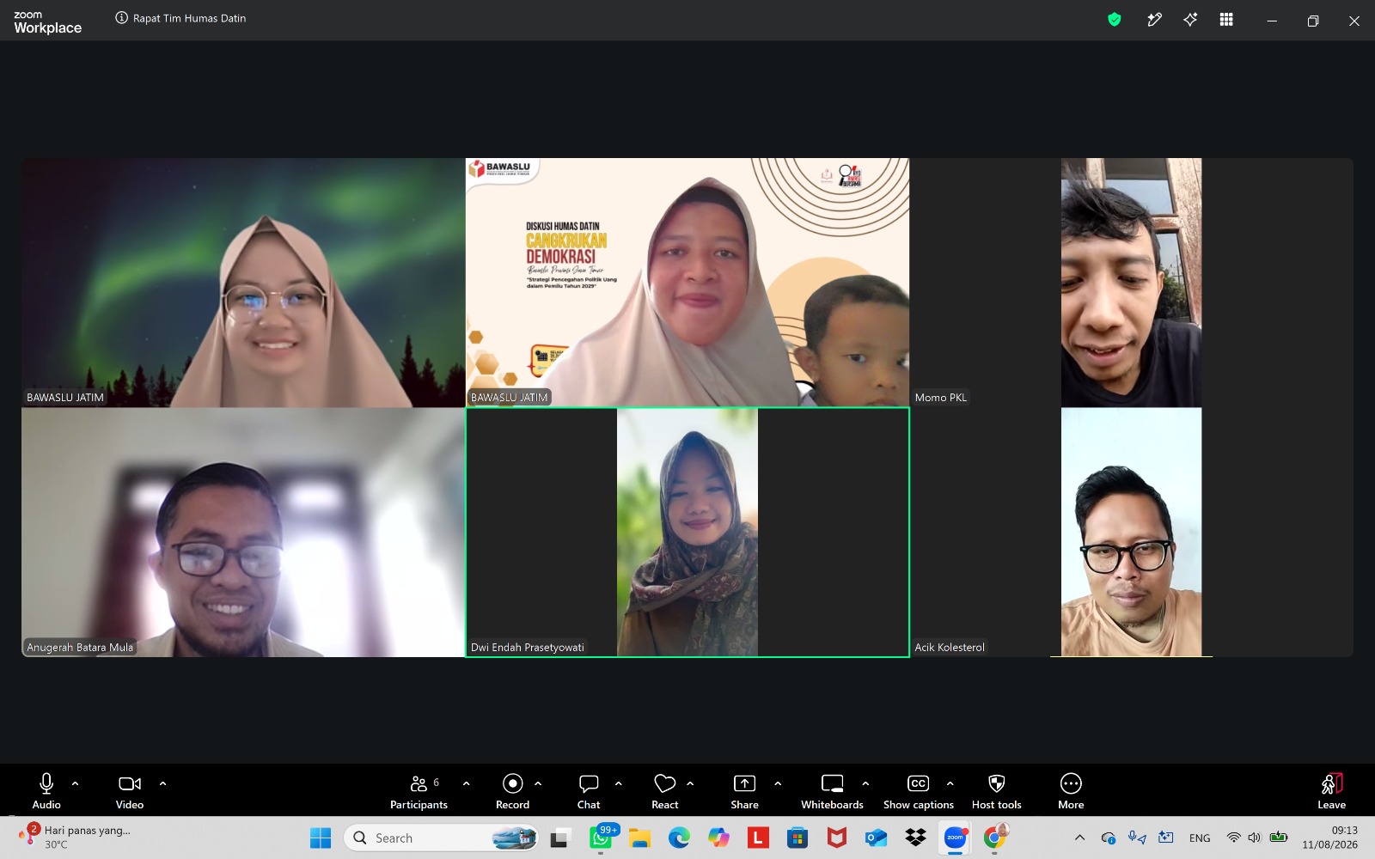Open the annotate pen icon in title bar

pos(1154,20)
